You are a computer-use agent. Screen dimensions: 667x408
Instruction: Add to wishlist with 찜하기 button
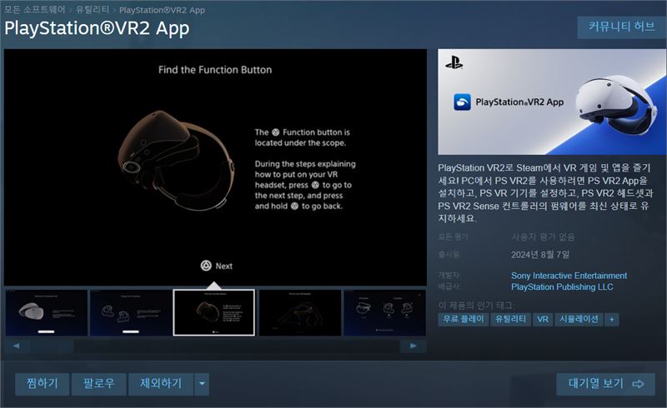(43, 384)
